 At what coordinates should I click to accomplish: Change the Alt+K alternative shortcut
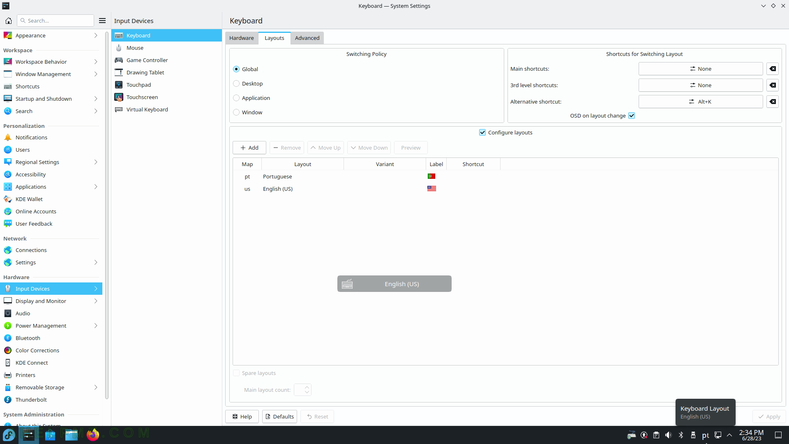(x=701, y=102)
